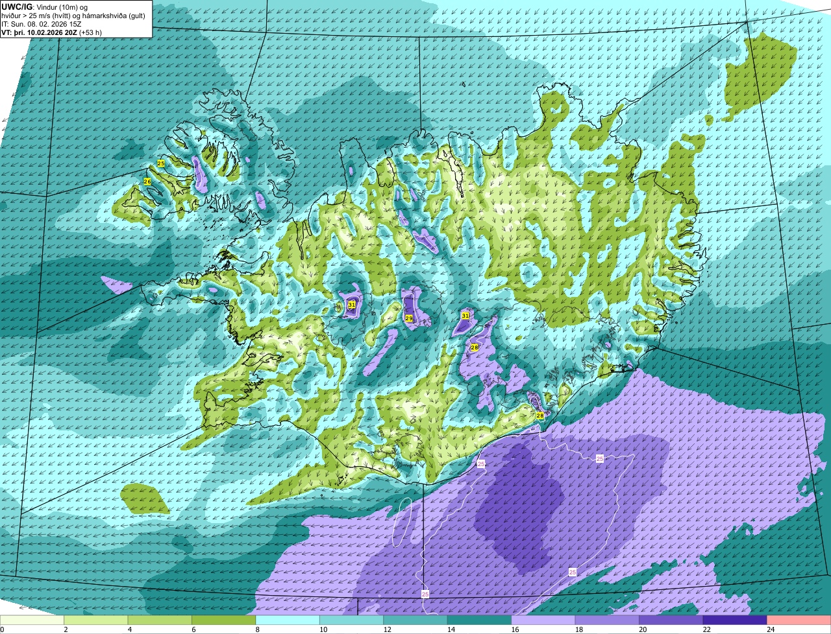This screenshot has width=831, height=634.
Task: Click the legend tick label '24'
Action: tap(770, 629)
